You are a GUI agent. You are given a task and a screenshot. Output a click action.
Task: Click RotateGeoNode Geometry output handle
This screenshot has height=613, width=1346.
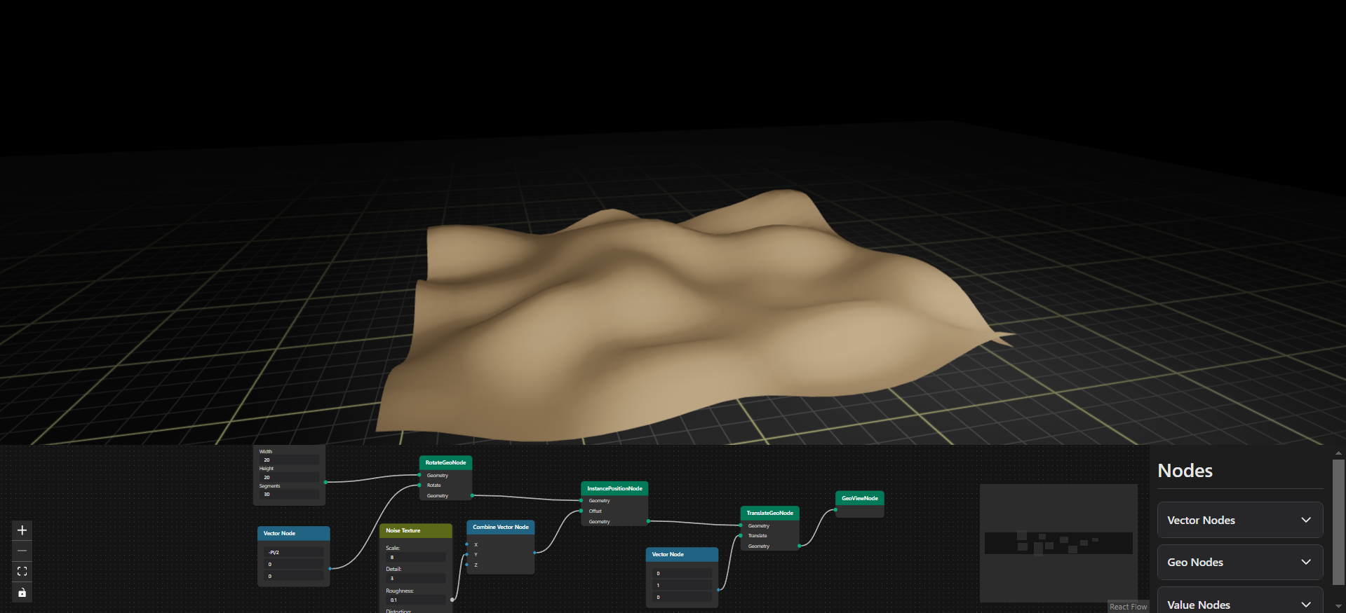472,495
